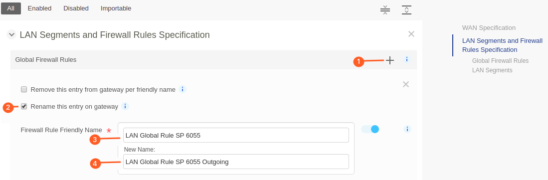Select the All filter tab

[x=11, y=8]
